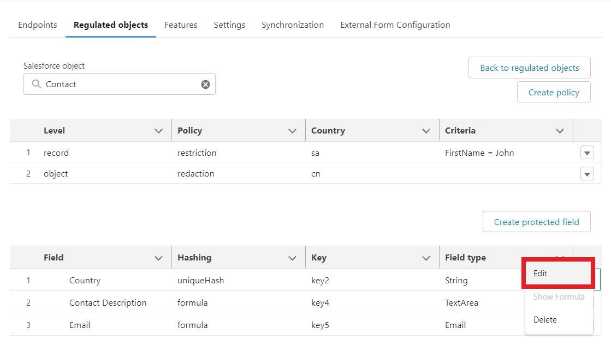Image resolution: width=611 pixels, height=352 pixels.
Task: Clear the Salesforce object search field
Action: [205, 84]
